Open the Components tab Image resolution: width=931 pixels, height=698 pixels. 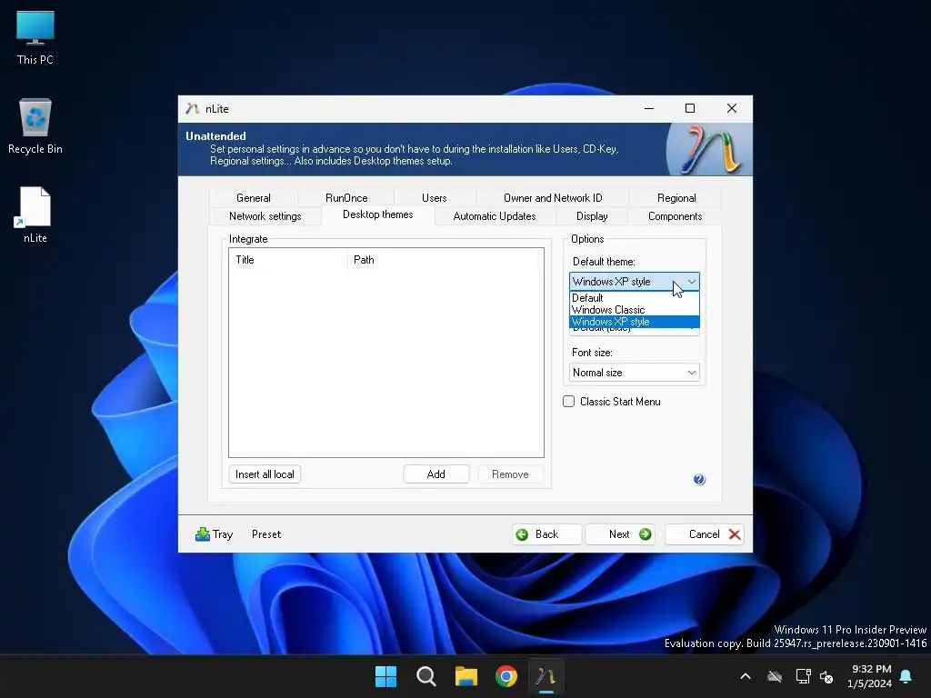coord(675,216)
